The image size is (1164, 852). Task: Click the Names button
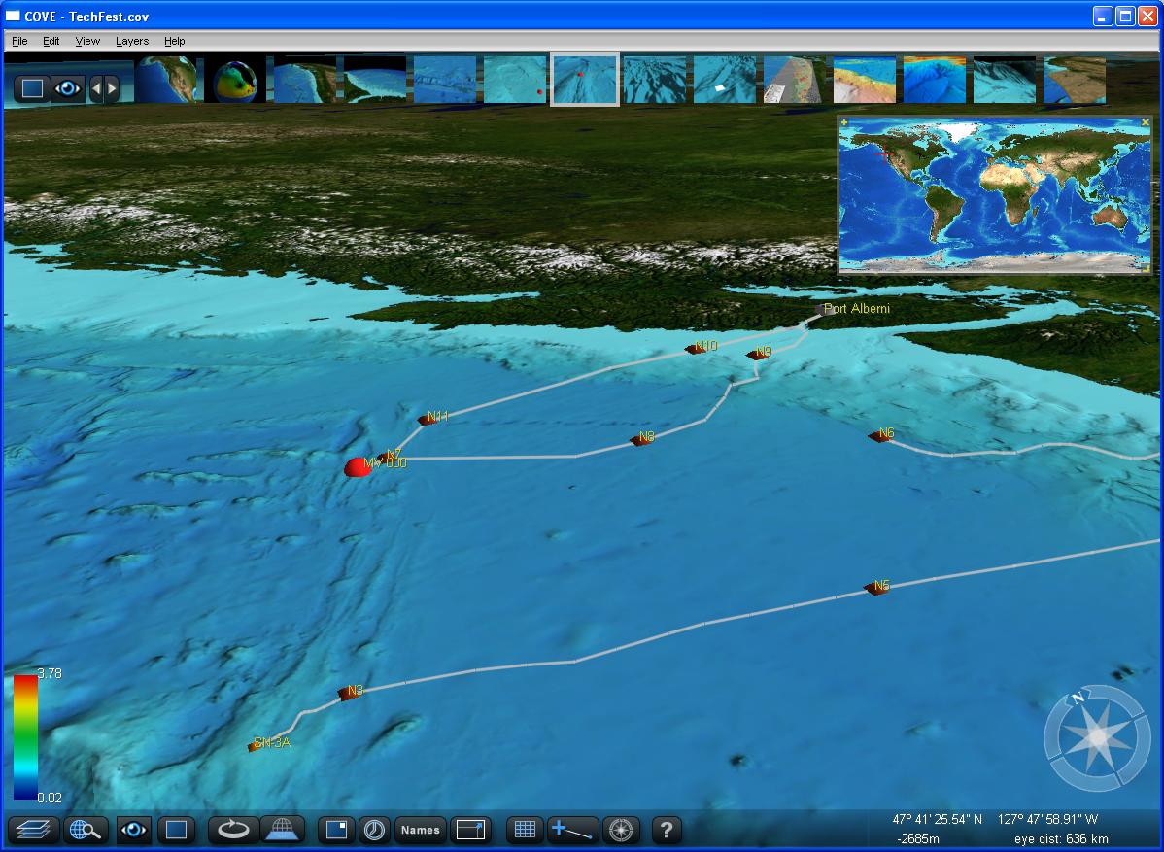click(420, 830)
